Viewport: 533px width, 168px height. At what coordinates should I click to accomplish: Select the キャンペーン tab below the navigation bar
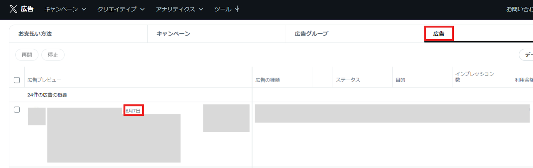[173, 34]
